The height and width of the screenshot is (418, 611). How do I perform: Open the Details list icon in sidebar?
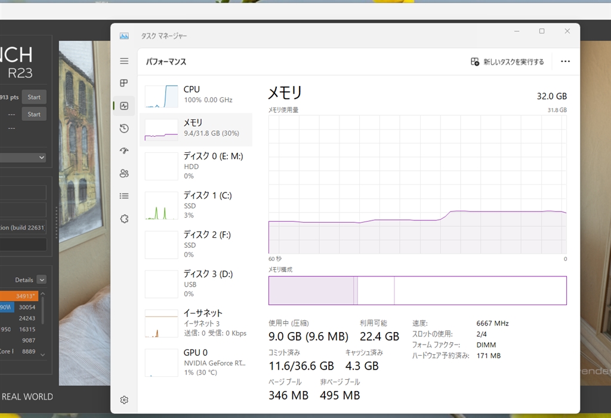click(124, 196)
